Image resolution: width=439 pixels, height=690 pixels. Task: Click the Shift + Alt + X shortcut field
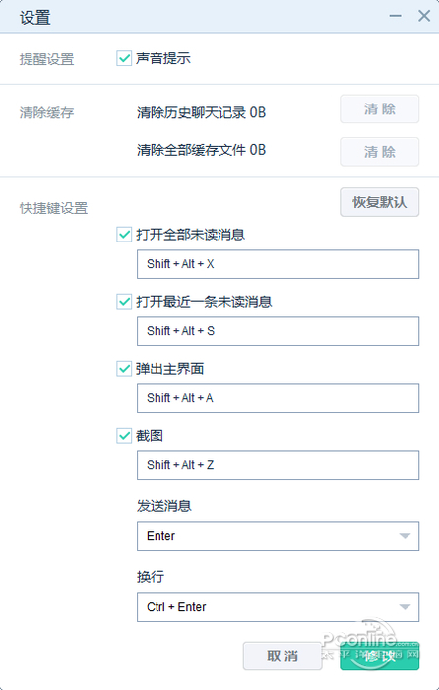[279, 264]
